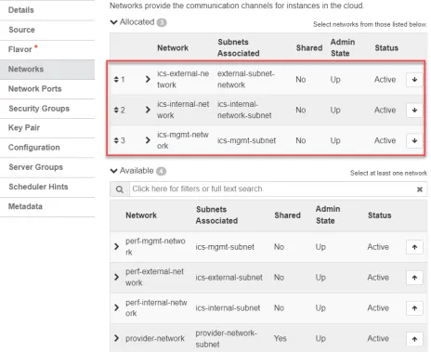Click the external-subnet-network subnet cell
This screenshot has width=431, height=352.
pos(246,79)
